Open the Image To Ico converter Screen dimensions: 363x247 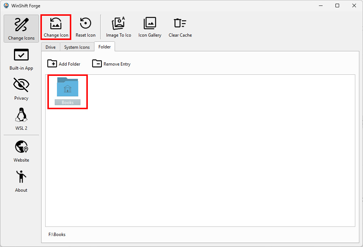[x=118, y=27]
